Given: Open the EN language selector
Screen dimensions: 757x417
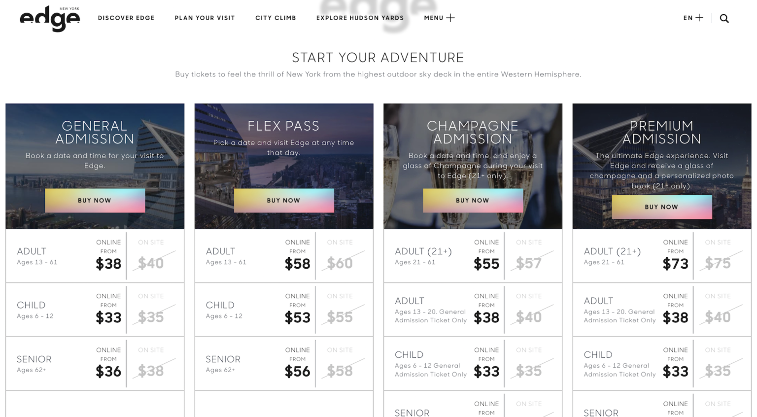Looking at the screenshot, I should coord(692,18).
